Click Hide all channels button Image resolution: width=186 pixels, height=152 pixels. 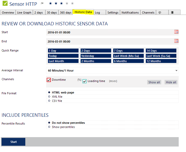[x=171, y=82]
